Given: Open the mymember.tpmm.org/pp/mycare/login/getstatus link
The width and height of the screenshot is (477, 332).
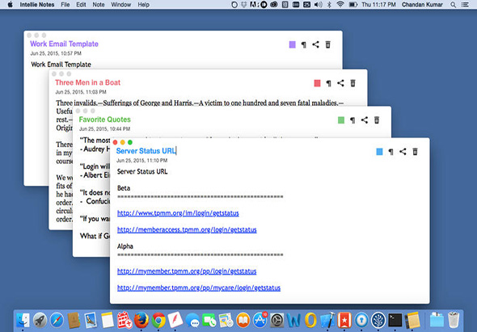Looking at the screenshot, I should point(199,288).
